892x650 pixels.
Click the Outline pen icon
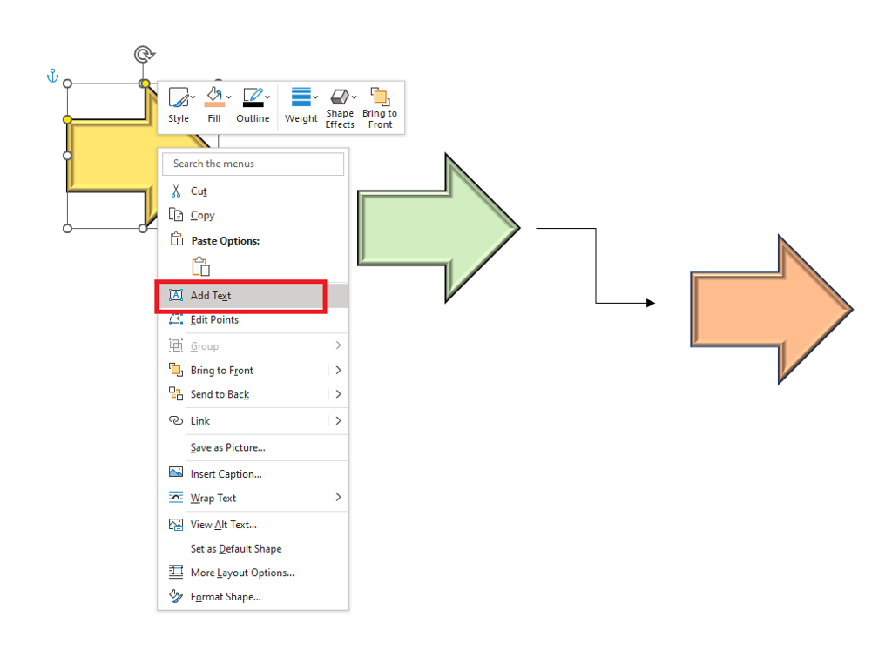tap(253, 94)
